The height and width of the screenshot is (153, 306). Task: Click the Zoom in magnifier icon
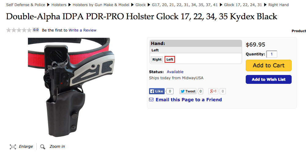click(43, 147)
